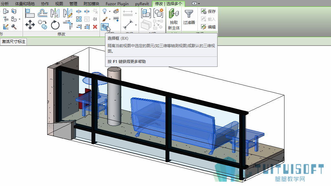Click the 拾取新主体 button
This screenshot has height=186, width=331.
click(x=174, y=19)
